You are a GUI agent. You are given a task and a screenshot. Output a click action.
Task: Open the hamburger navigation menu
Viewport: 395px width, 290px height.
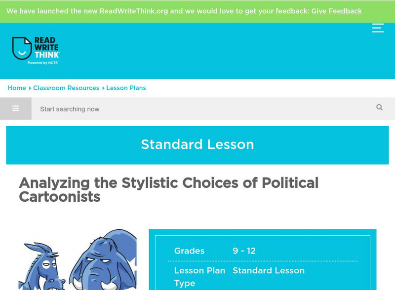[378, 28]
